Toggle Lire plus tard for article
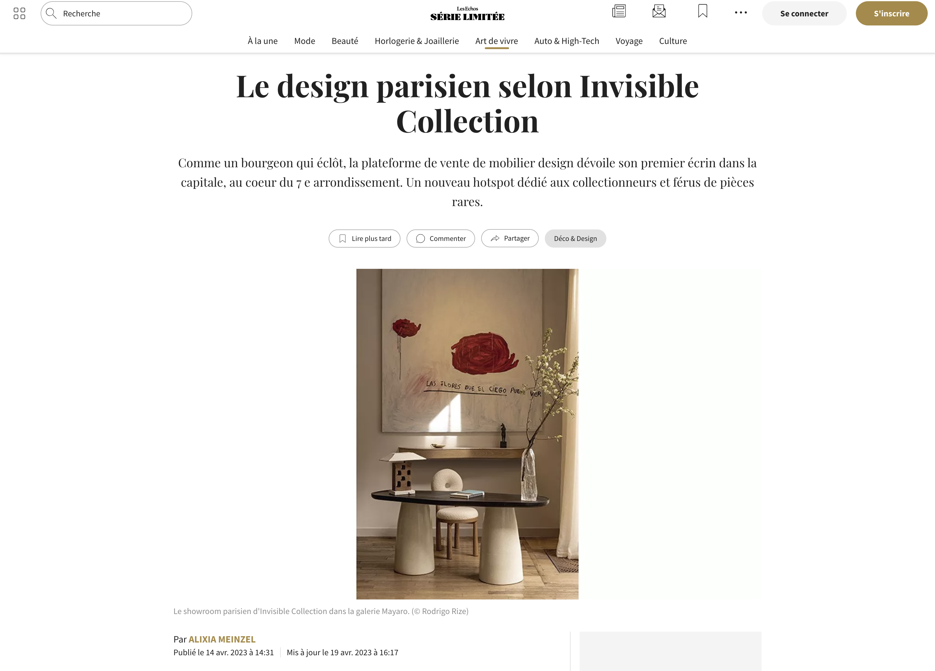935x671 pixels. (364, 239)
